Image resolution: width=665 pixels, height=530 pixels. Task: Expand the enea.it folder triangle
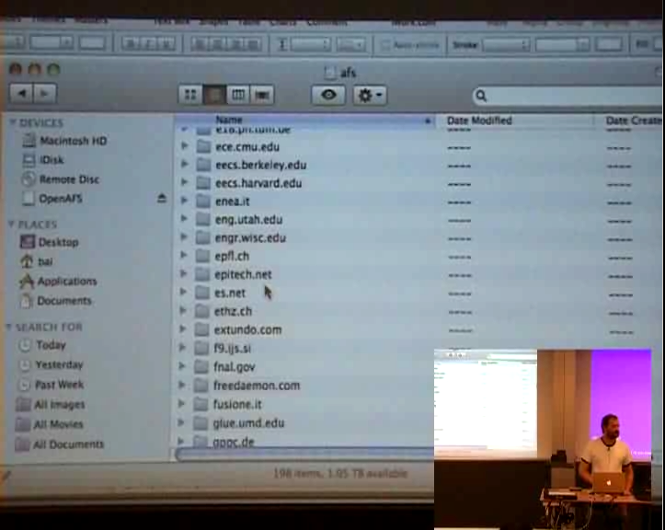(184, 200)
